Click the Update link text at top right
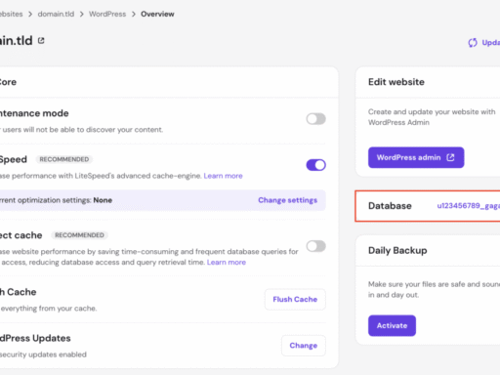This screenshot has height=375, width=500. click(491, 43)
